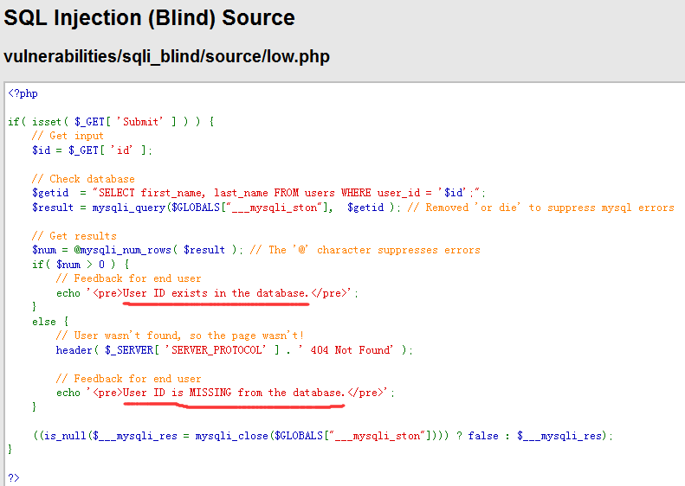Click the 'SQL Injection (Blind) Source' heading
This screenshot has width=685, height=486.
coord(150,17)
